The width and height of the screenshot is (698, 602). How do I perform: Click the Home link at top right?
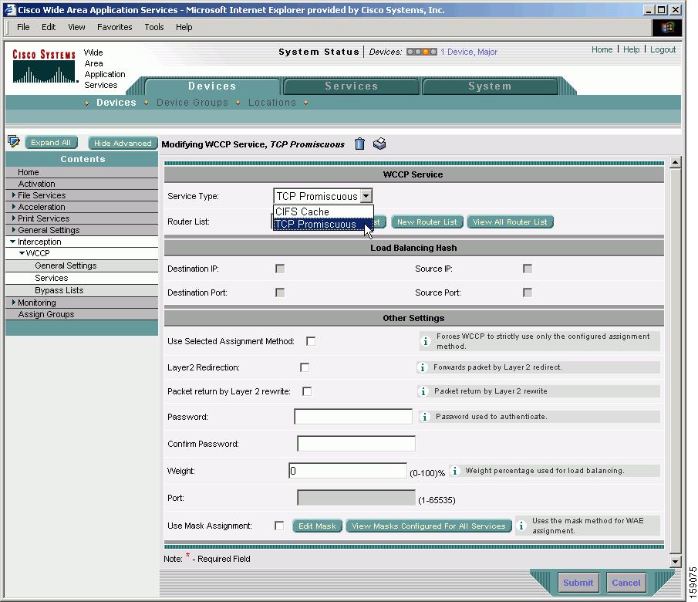pos(602,49)
